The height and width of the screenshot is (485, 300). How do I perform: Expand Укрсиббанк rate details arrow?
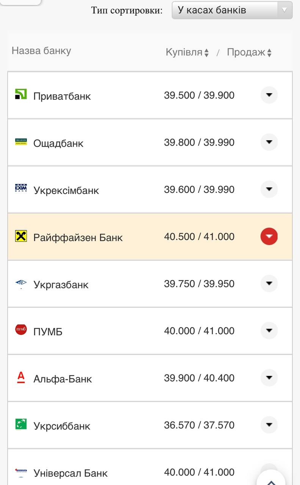tap(269, 425)
